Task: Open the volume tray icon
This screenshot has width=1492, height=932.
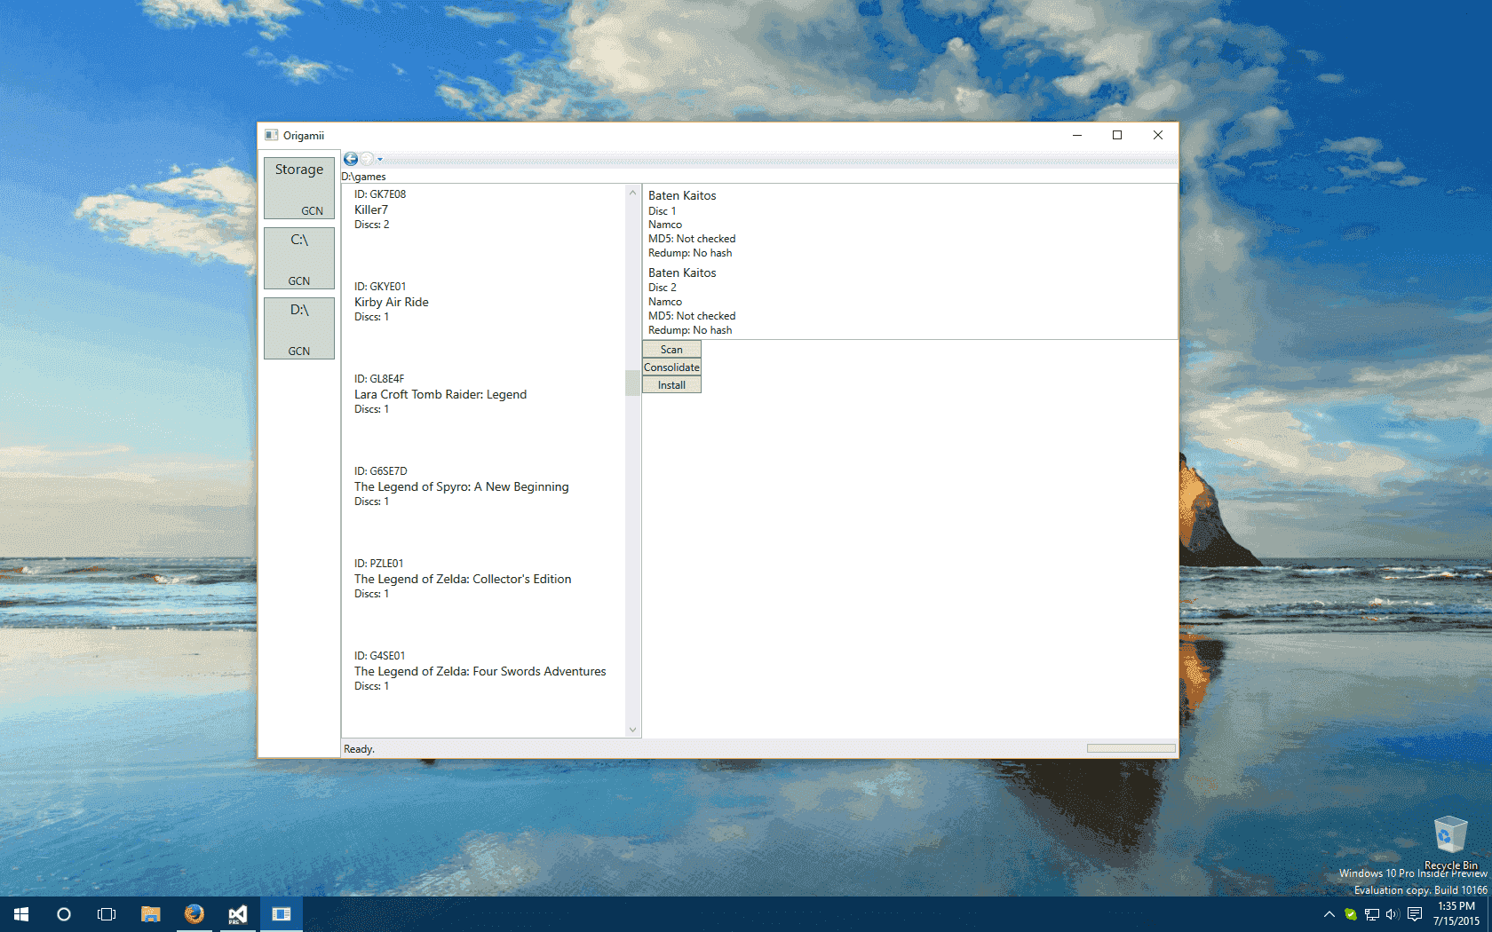Action: [1393, 914]
